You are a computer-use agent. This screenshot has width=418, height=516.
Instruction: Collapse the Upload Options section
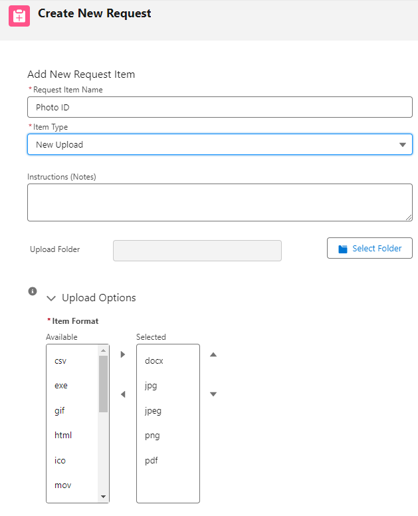(51, 299)
